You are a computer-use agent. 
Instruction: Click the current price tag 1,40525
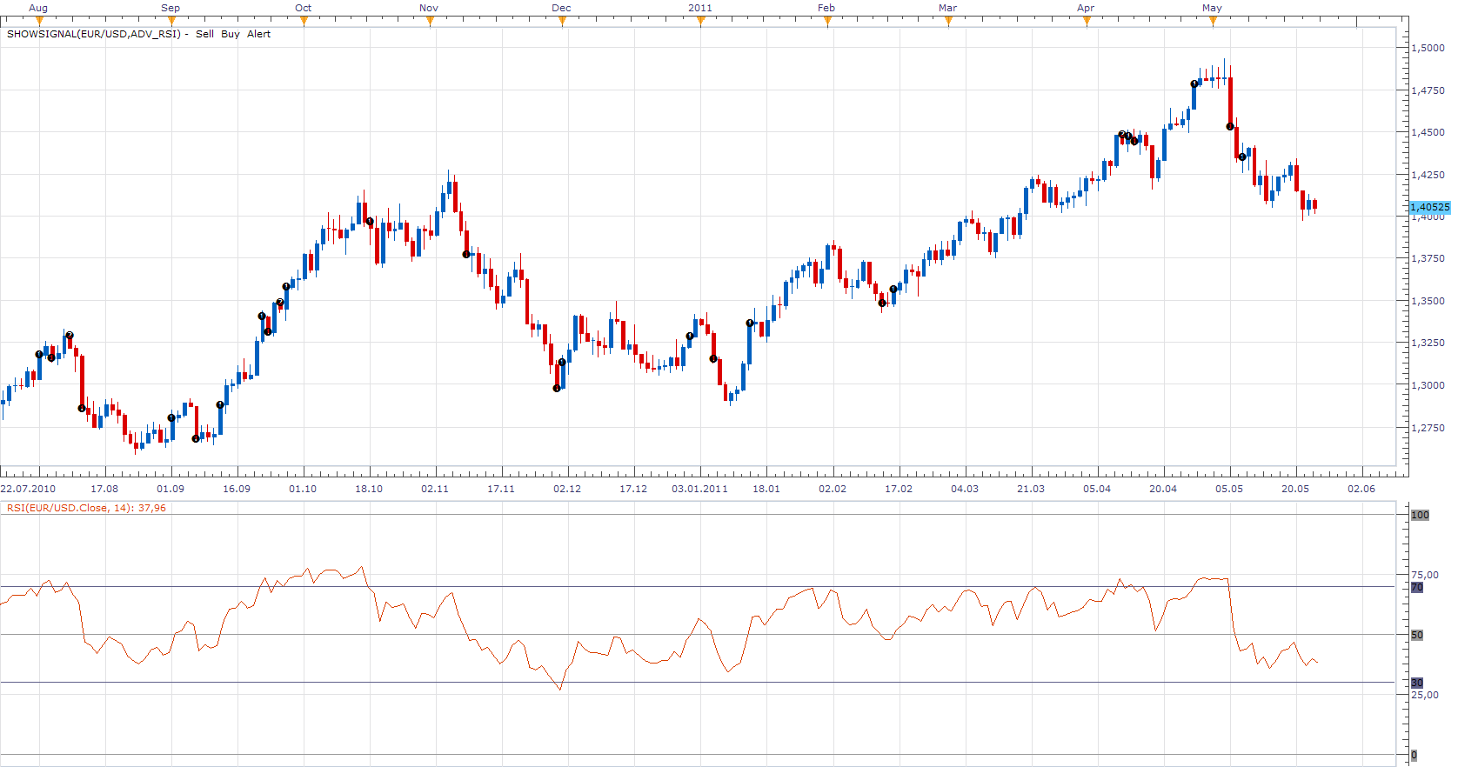pos(1430,207)
